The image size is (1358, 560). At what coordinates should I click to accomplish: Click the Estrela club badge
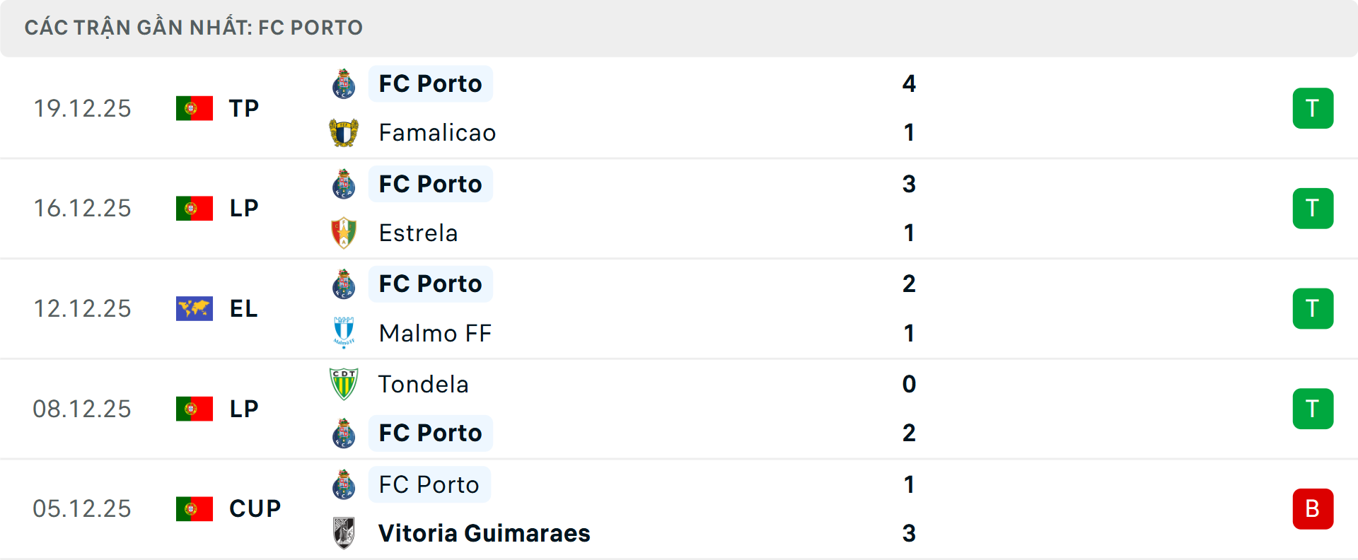(x=344, y=233)
